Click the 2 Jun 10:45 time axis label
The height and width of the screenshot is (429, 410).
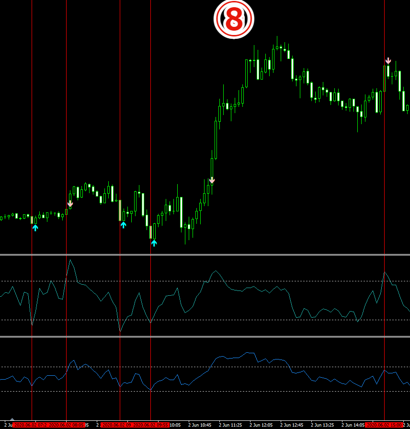pyautogui.click(x=200, y=425)
